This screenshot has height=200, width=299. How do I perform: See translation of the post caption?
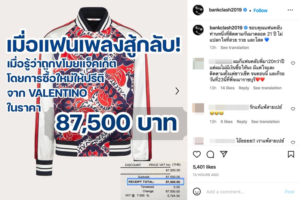point(235,47)
